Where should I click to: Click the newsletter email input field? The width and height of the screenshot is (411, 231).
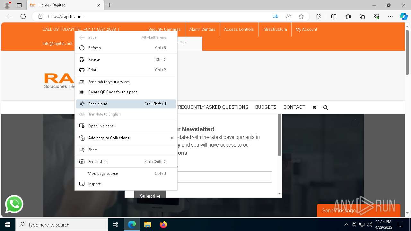point(225,177)
